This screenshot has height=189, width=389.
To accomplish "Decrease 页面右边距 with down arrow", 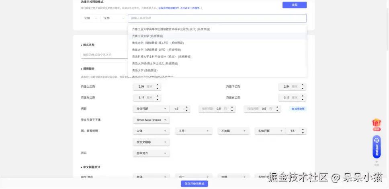I will pos(303,99).
